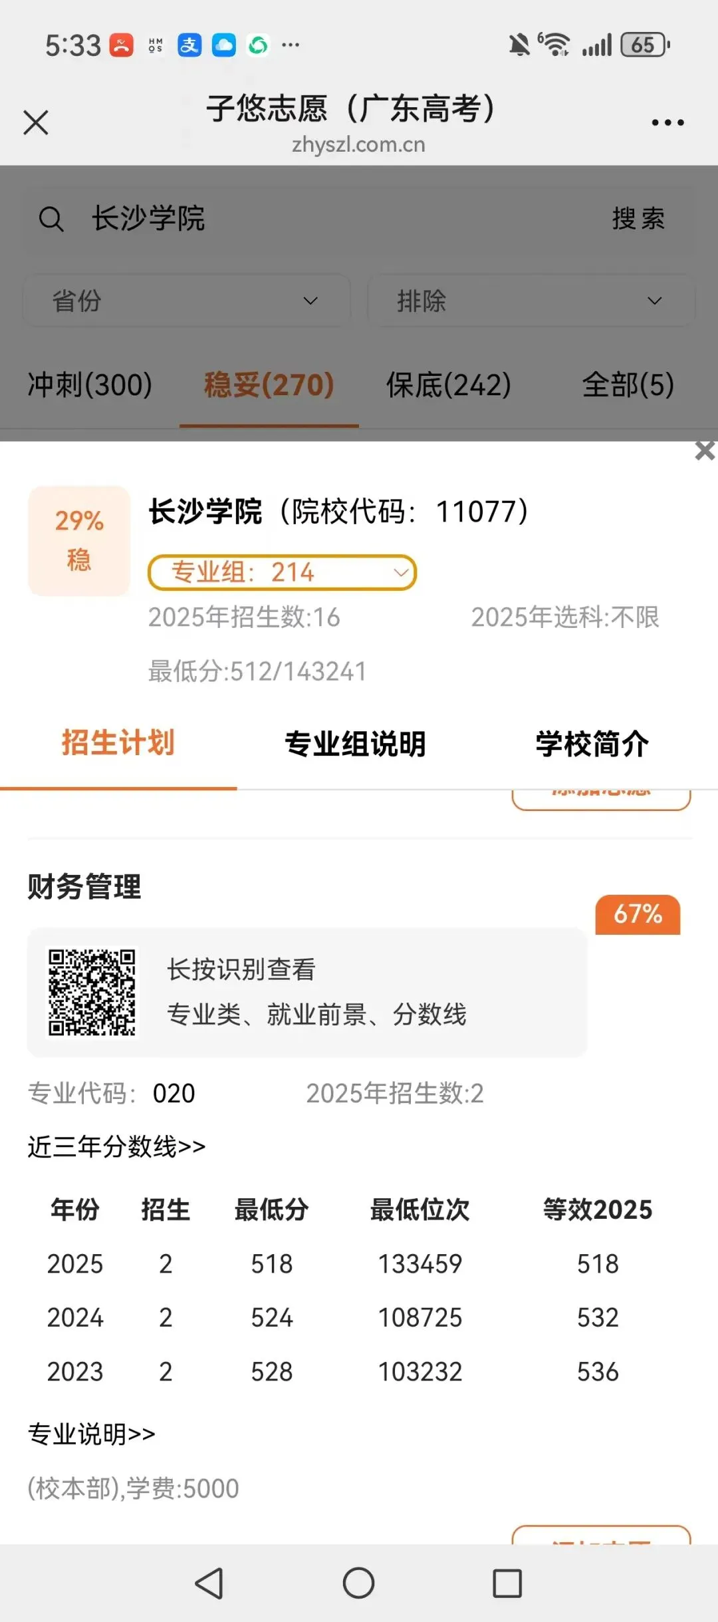The width and height of the screenshot is (718, 1622).
Task: Switch to 专业组说明 tab
Action: coord(355,744)
